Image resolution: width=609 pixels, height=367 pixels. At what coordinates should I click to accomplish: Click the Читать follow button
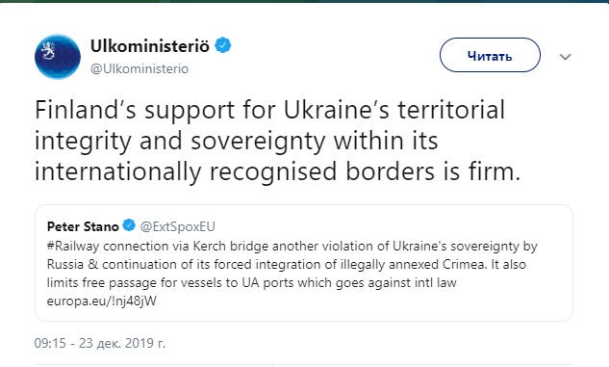tap(490, 55)
